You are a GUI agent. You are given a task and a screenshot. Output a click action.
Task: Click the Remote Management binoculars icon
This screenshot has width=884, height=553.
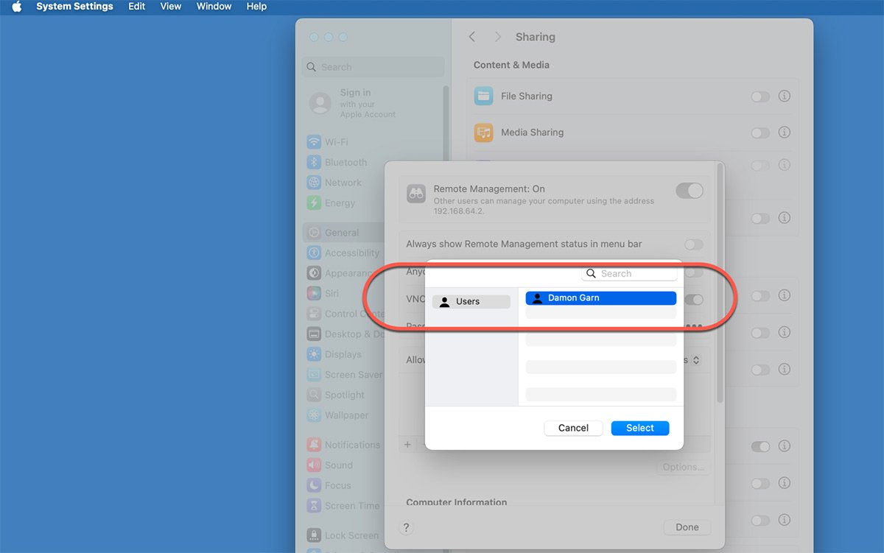coord(416,194)
